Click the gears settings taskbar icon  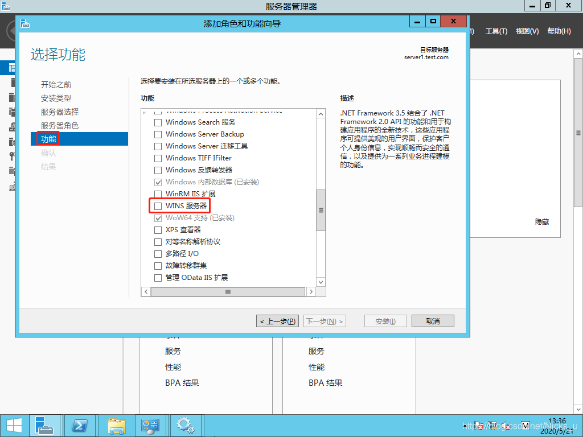tap(185, 426)
